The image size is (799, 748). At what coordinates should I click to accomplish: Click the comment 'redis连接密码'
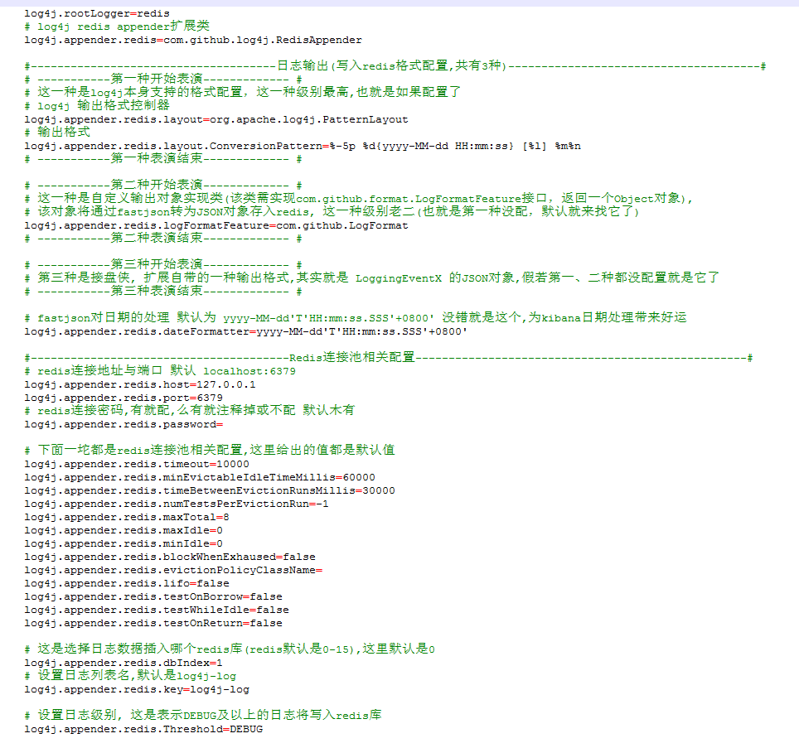pos(190,410)
